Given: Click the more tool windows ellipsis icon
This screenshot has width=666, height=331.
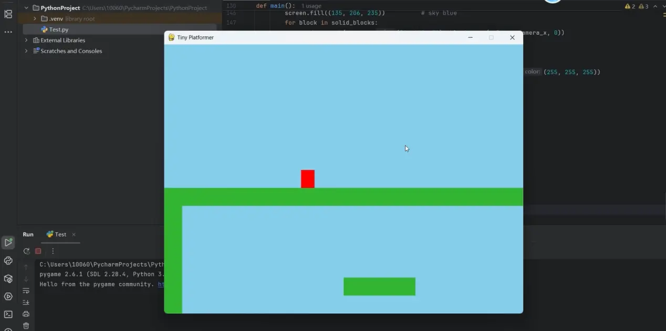Looking at the screenshot, I should click(x=8, y=32).
